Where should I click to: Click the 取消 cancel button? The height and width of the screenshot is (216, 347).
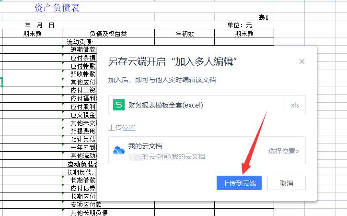click(286, 183)
